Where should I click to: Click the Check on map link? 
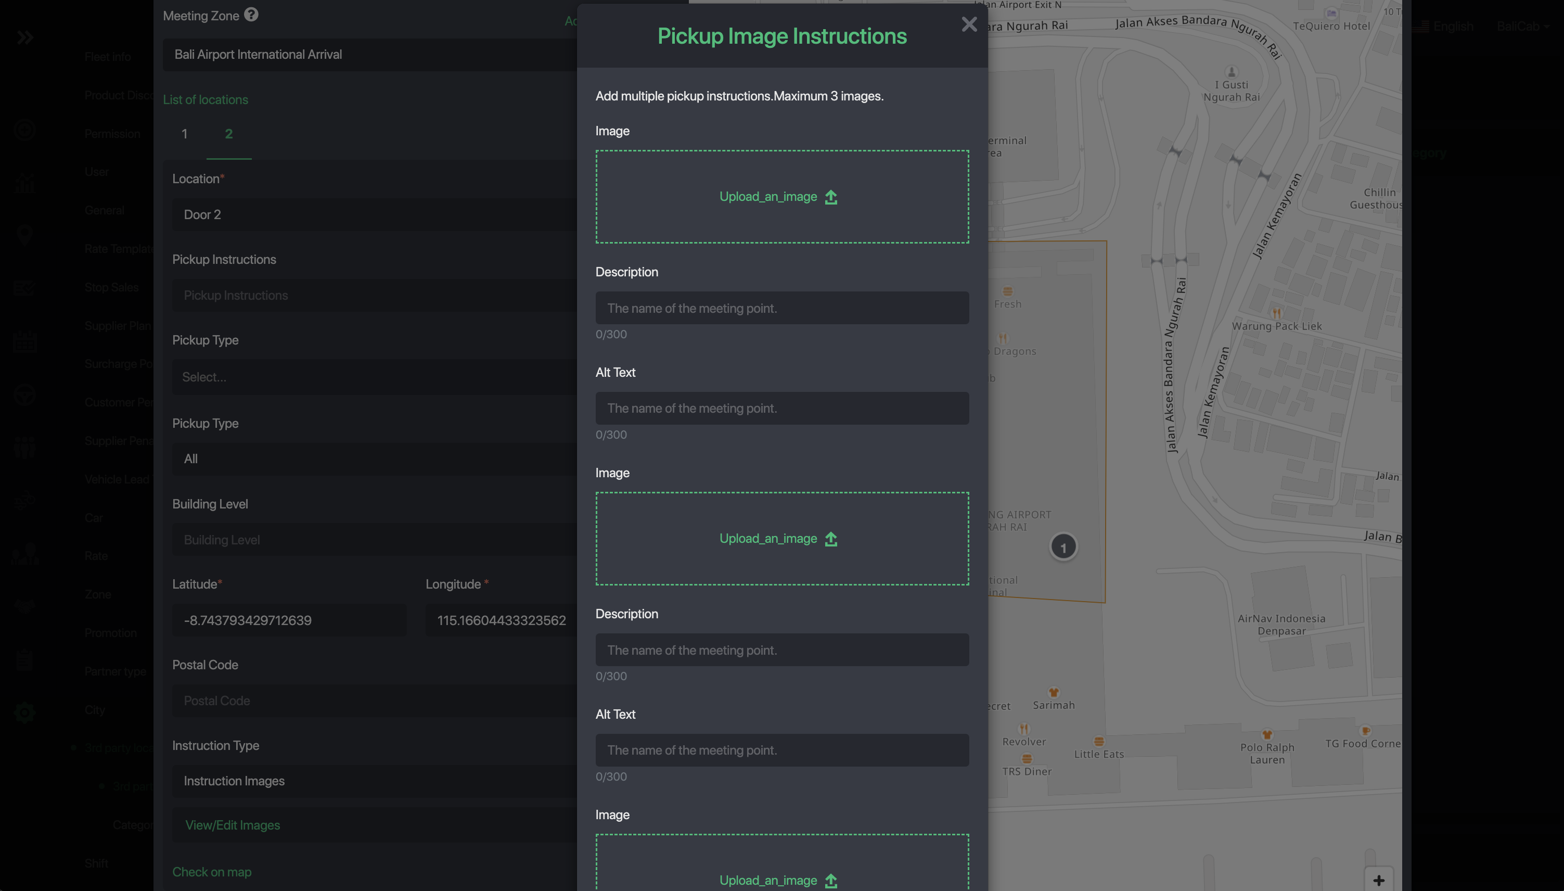click(212, 871)
